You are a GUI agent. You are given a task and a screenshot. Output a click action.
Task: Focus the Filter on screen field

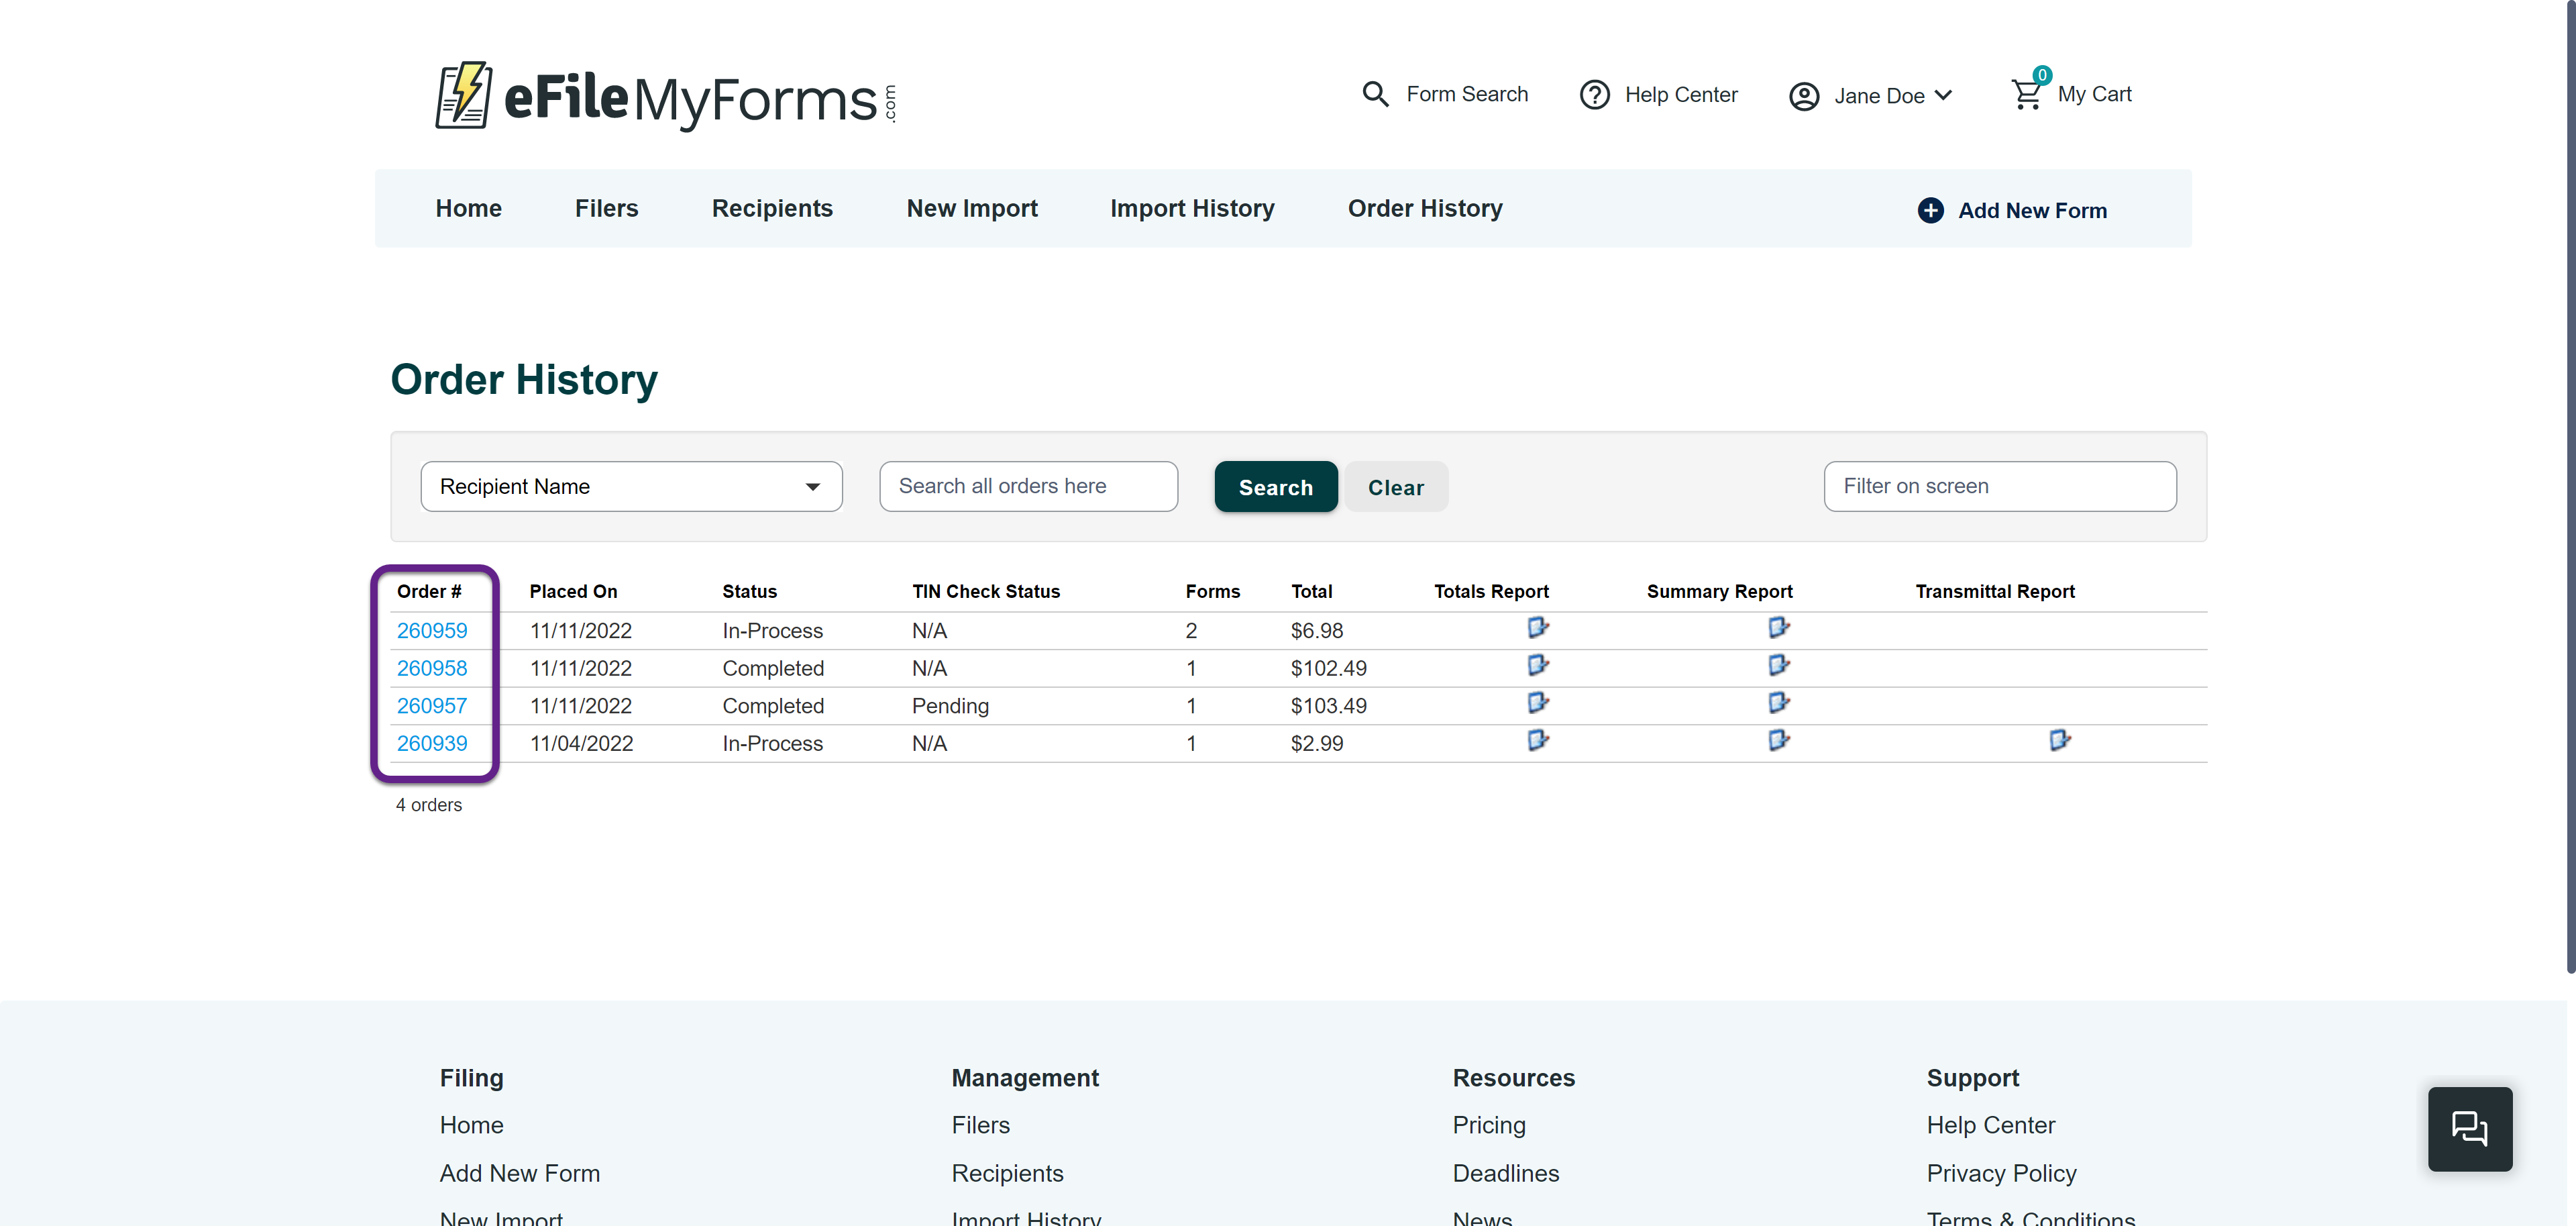(x=1999, y=487)
